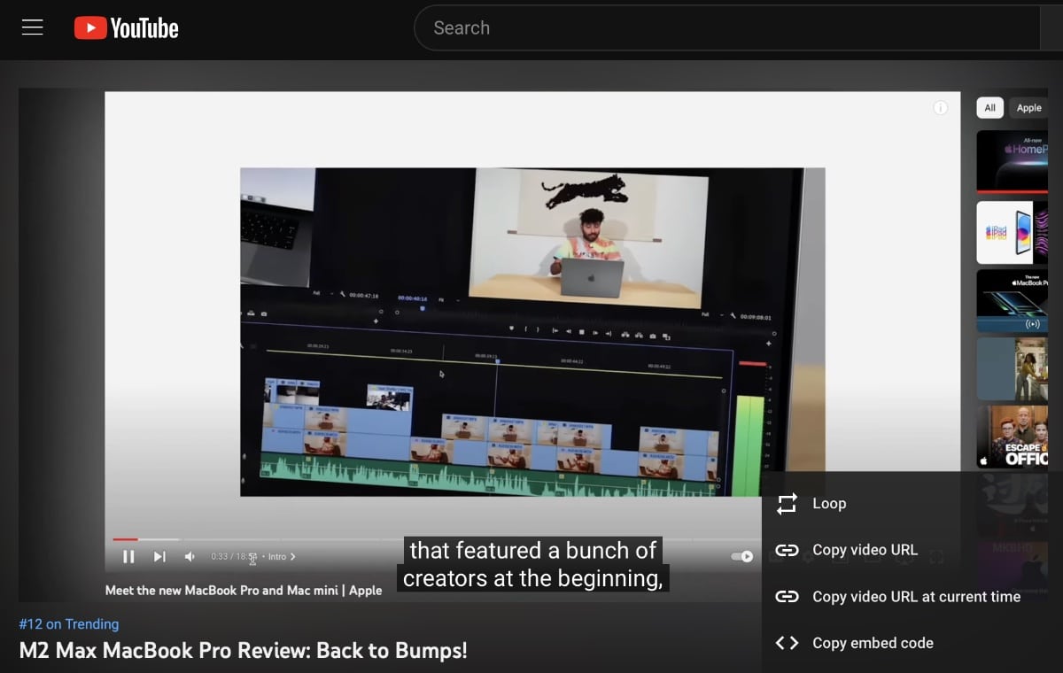The height and width of the screenshot is (673, 1063).
Task: Click the Meet the new MacBook Pro link
Action: point(244,590)
